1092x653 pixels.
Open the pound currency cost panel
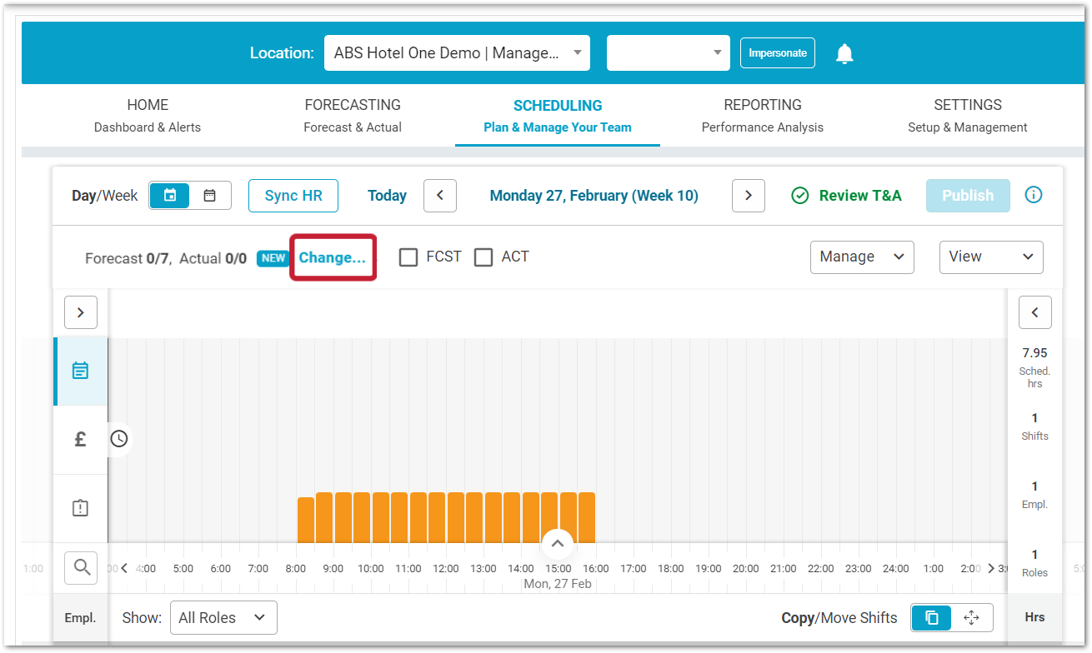pyautogui.click(x=80, y=439)
